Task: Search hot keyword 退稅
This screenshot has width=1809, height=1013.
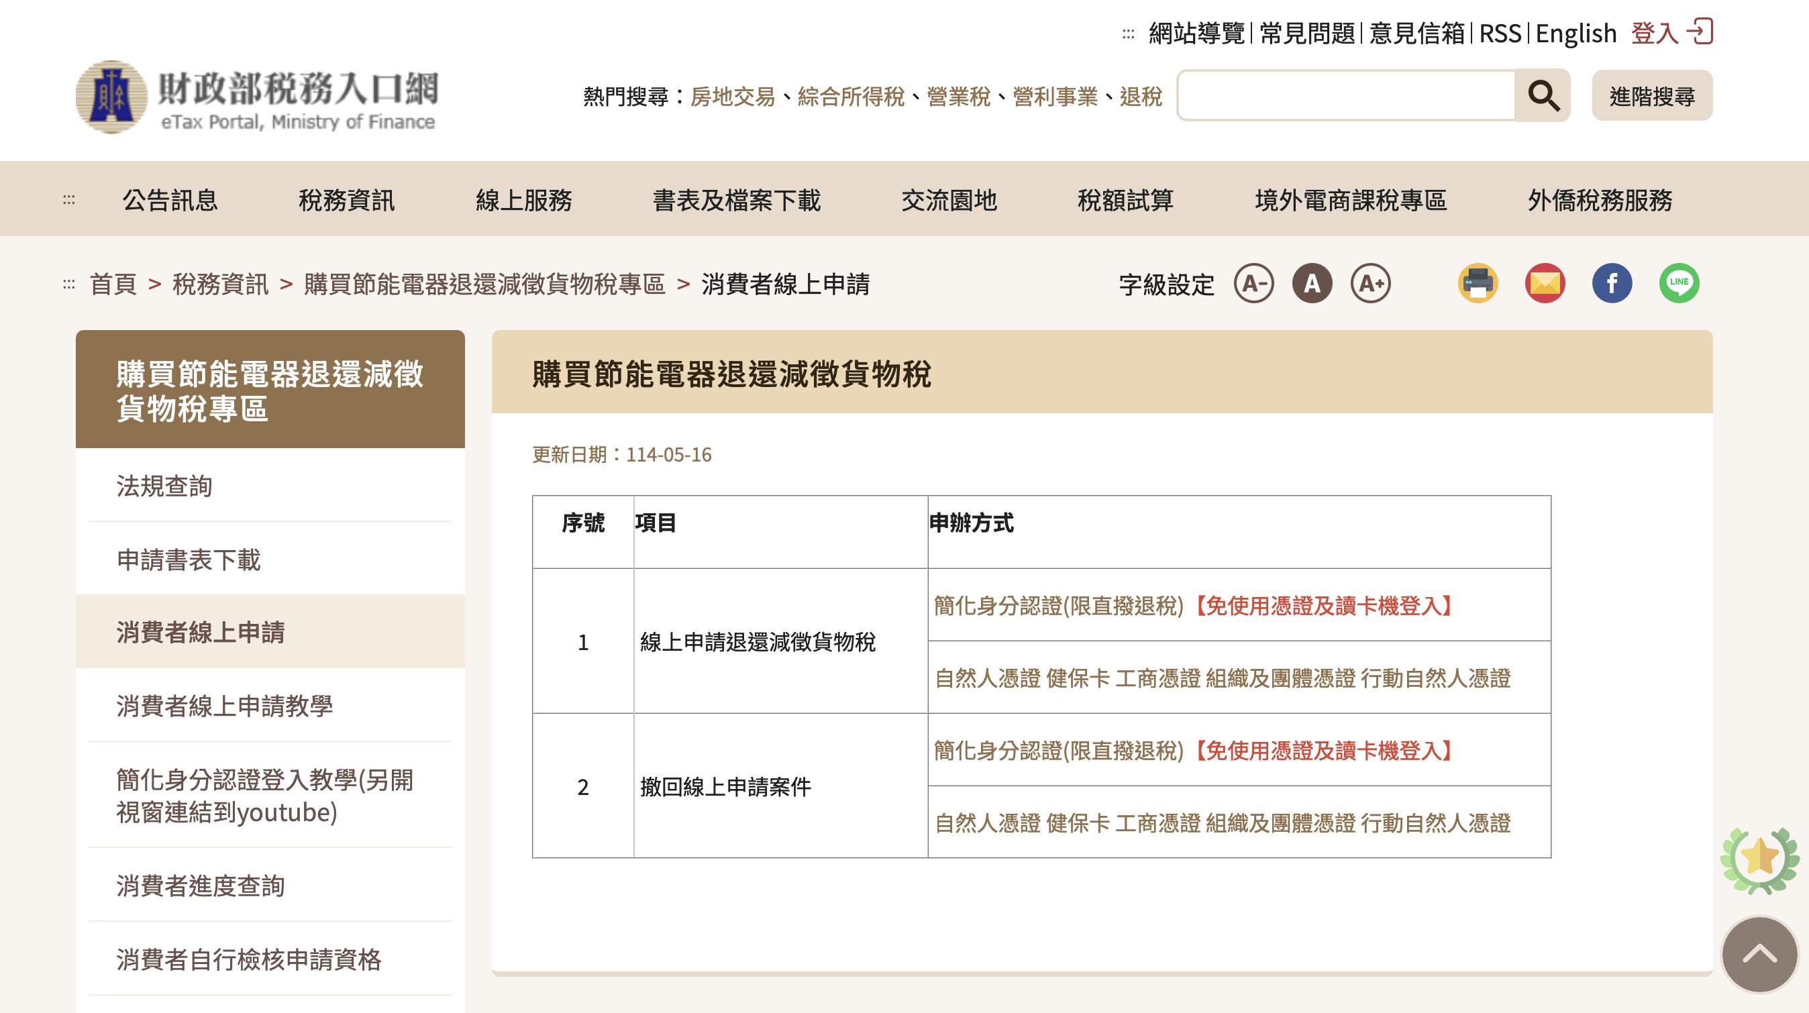Action: (1141, 96)
